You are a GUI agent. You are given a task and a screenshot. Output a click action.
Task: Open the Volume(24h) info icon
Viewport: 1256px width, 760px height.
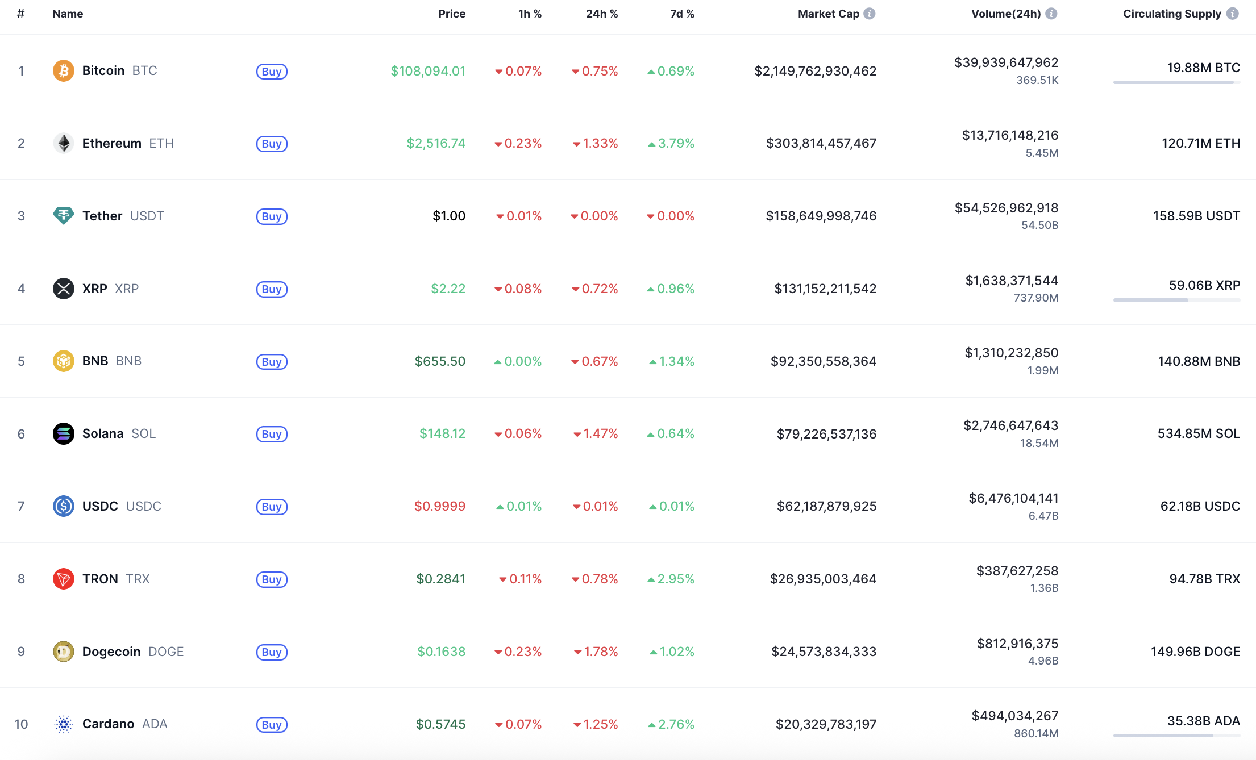pos(1051,14)
